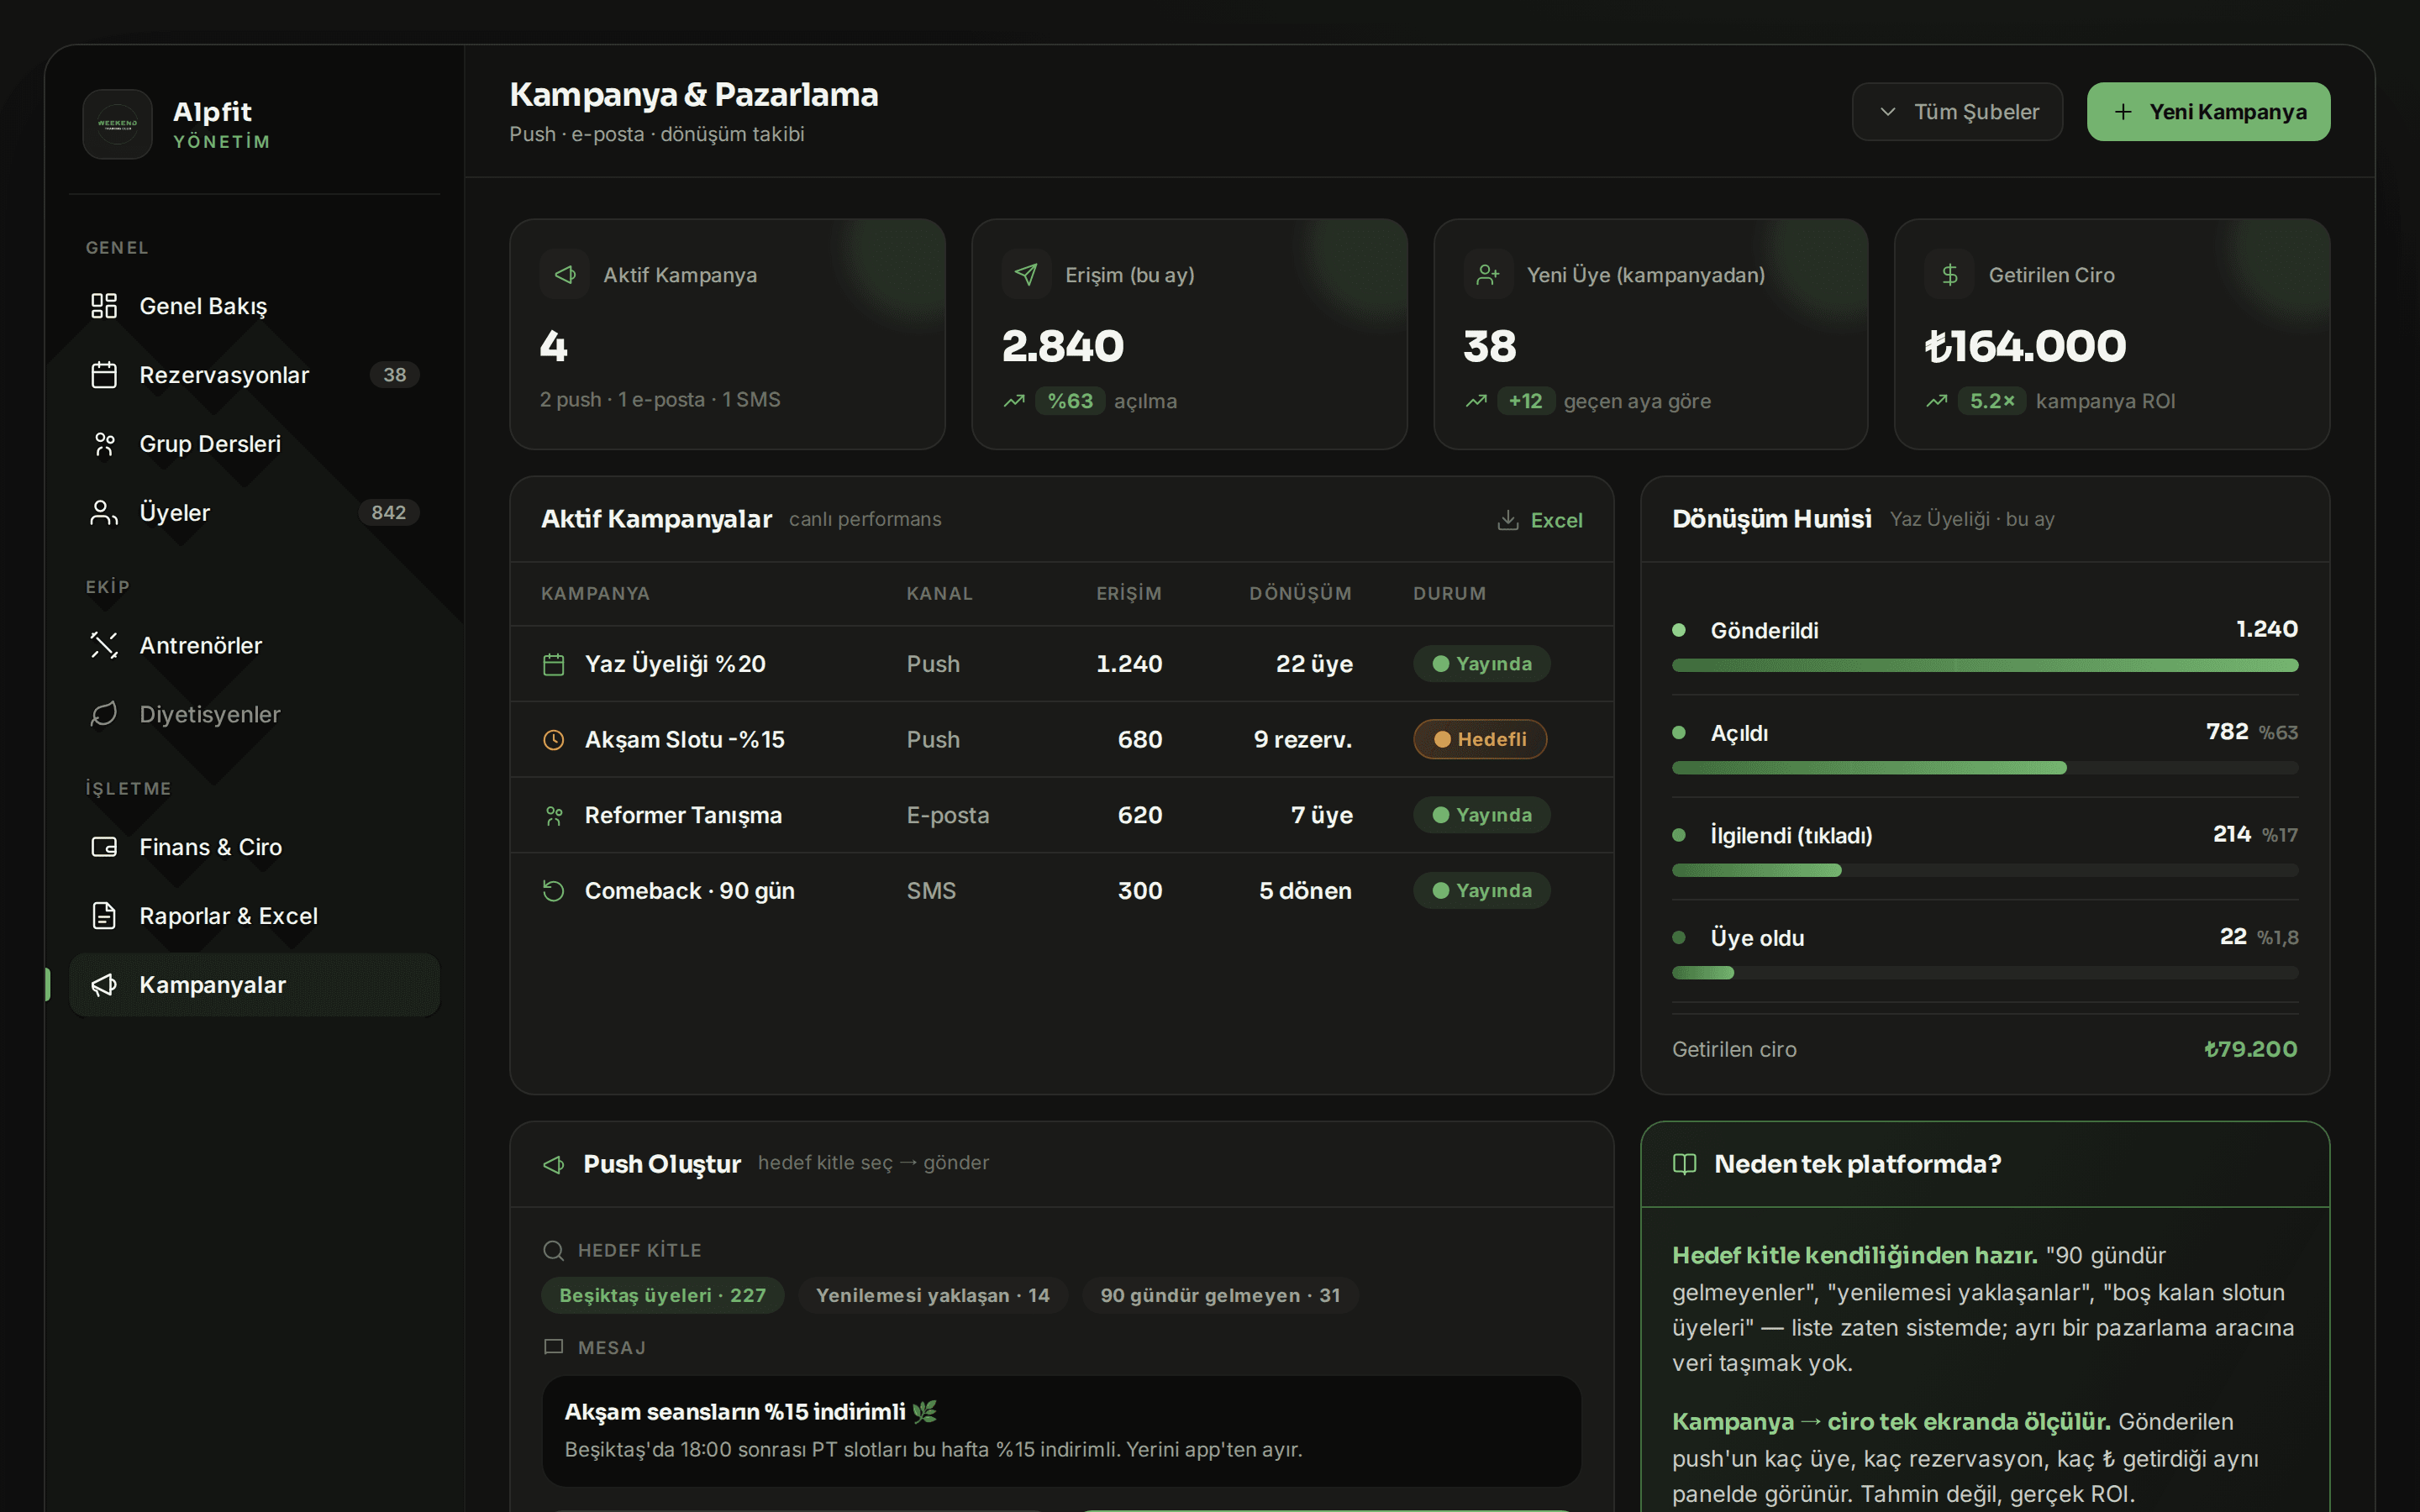Click the Finans & Ciro wallet icon
2420x1512 pixels.
click(x=104, y=847)
